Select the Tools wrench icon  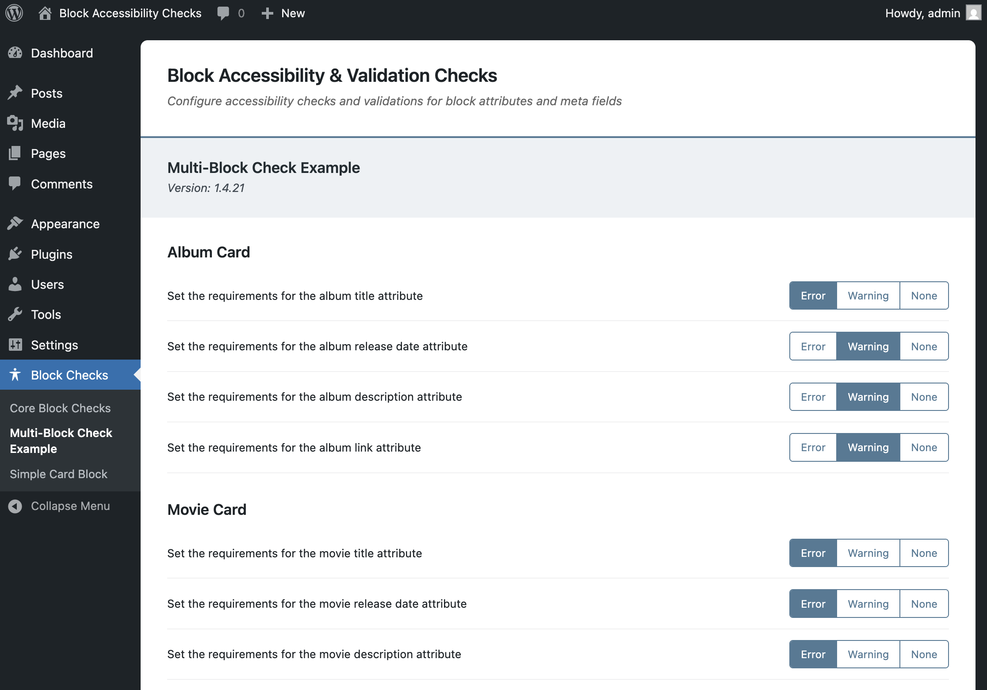(15, 314)
